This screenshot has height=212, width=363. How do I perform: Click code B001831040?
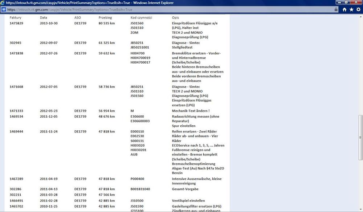(x=140, y=189)
